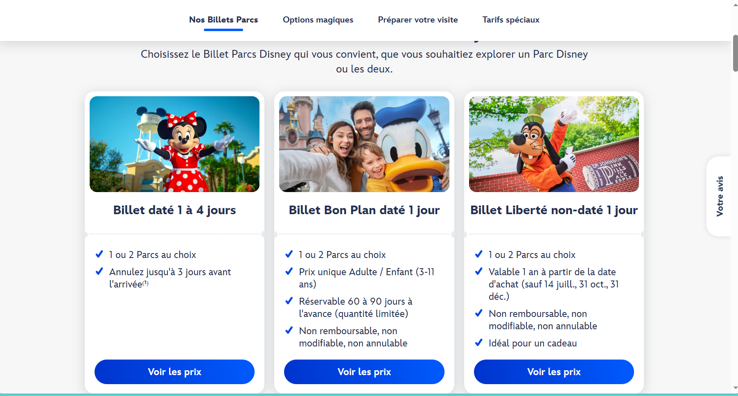Click Voir les prix for Bon Plan
The height and width of the screenshot is (396, 738).
(x=364, y=372)
